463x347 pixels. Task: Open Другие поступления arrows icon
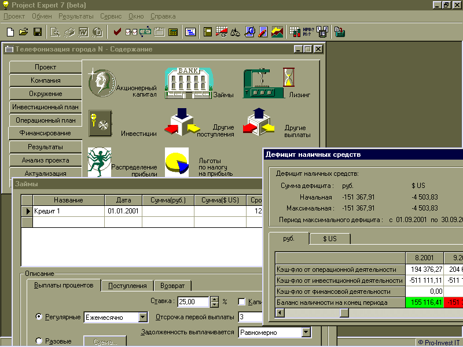(x=182, y=123)
